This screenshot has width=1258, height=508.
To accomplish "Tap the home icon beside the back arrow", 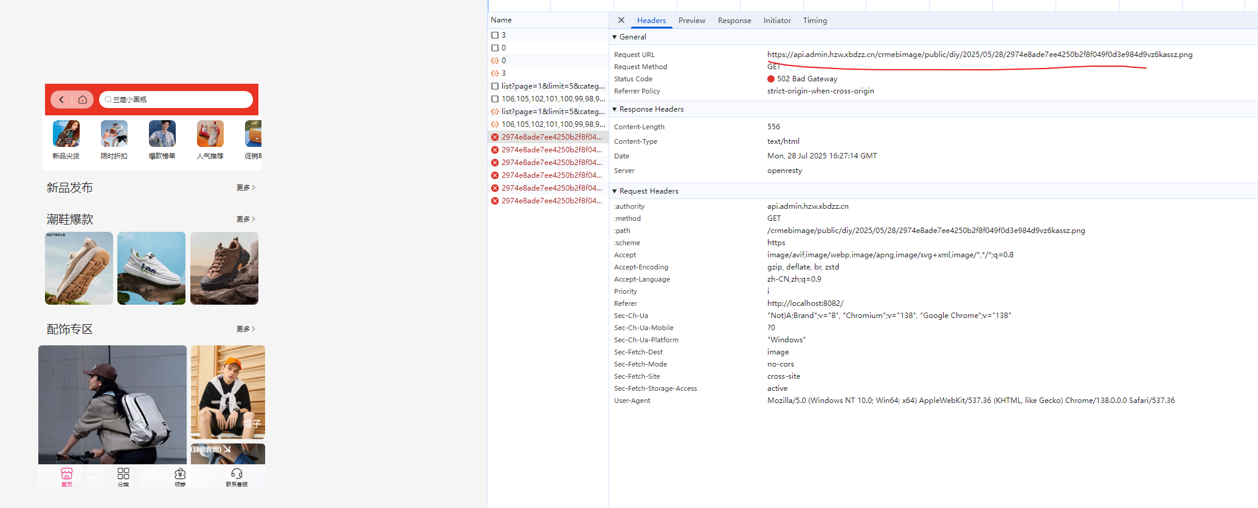I will point(83,100).
